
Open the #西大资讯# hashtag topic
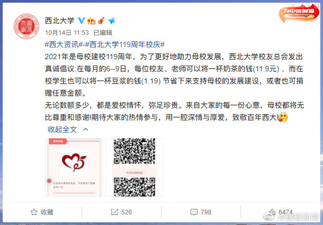pyautogui.click(x=64, y=44)
